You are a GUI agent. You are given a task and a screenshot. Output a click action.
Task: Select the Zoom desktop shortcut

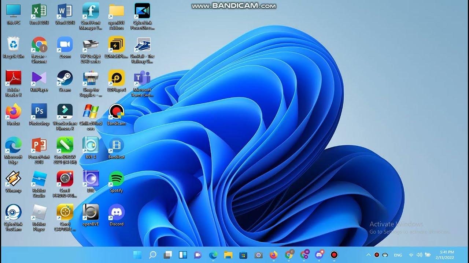pos(65,48)
